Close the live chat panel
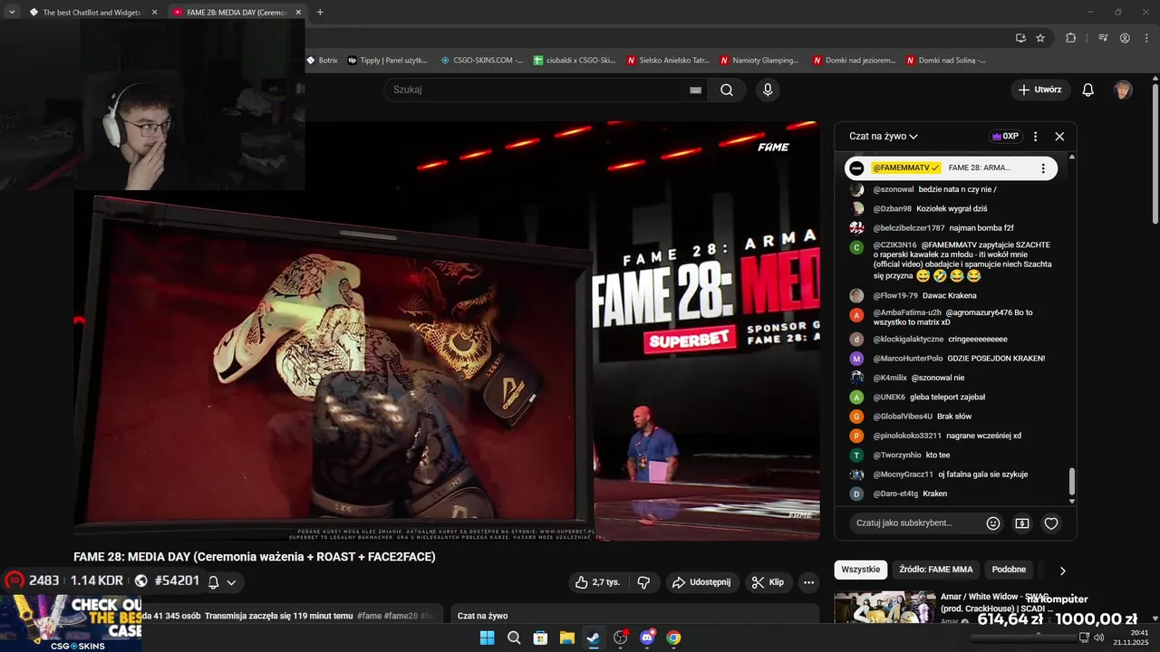 click(1059, 136)
